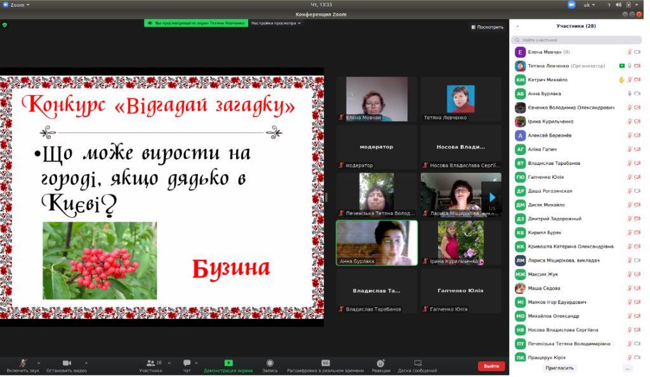
Task: Open the Участники participants panel button
Action: pos(151,366)
